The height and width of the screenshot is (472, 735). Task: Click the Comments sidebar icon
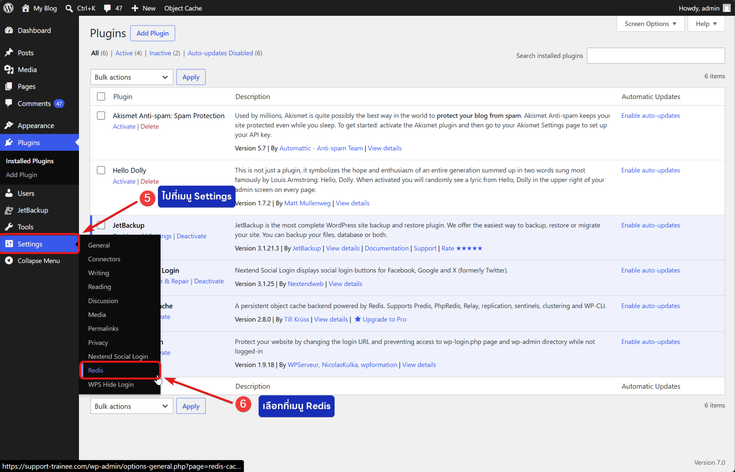click(9, 103)
